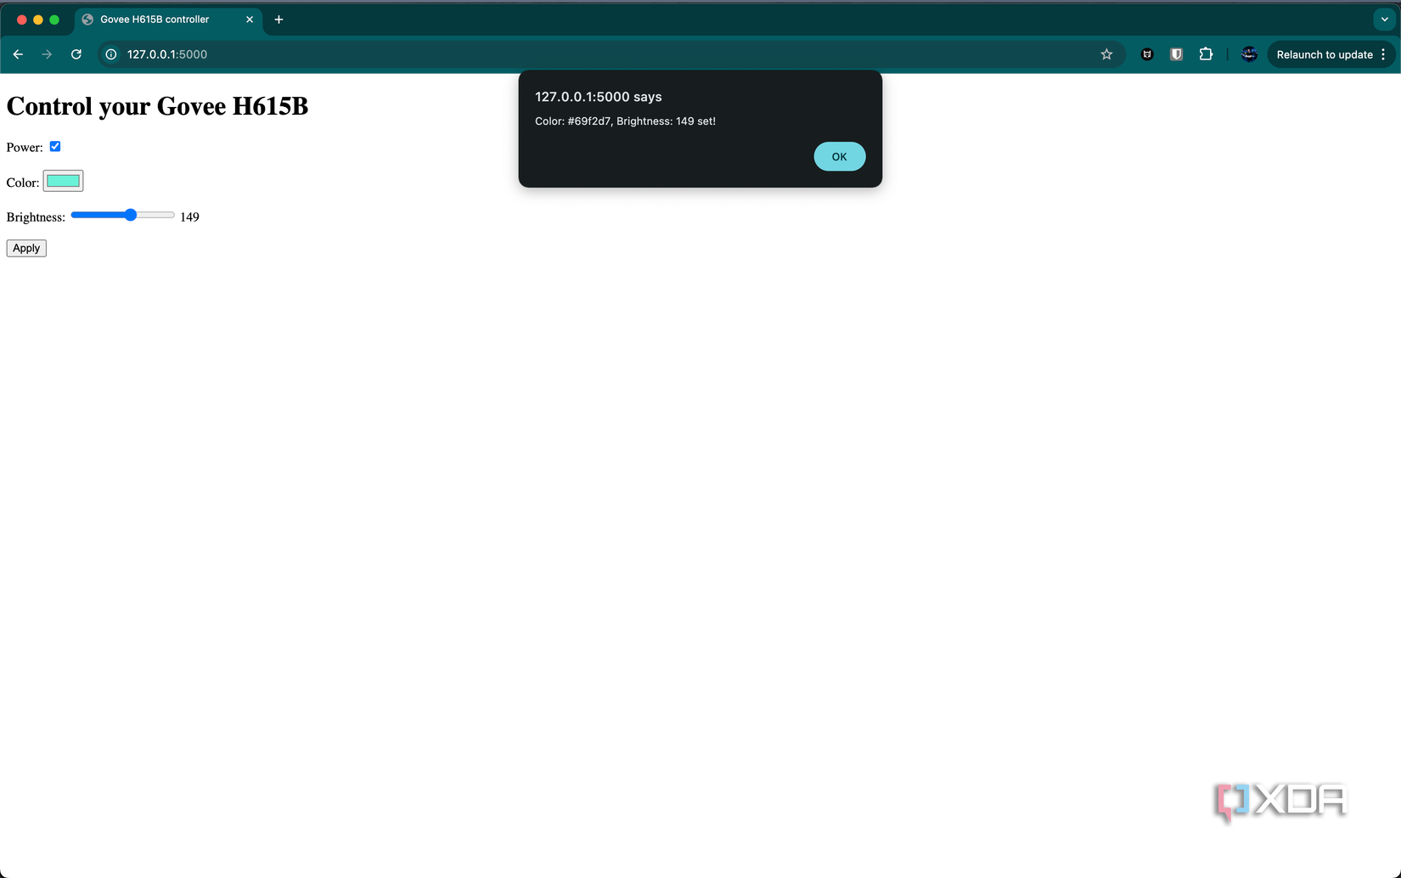Close the Govee H615B controller tab

[250, 20]
